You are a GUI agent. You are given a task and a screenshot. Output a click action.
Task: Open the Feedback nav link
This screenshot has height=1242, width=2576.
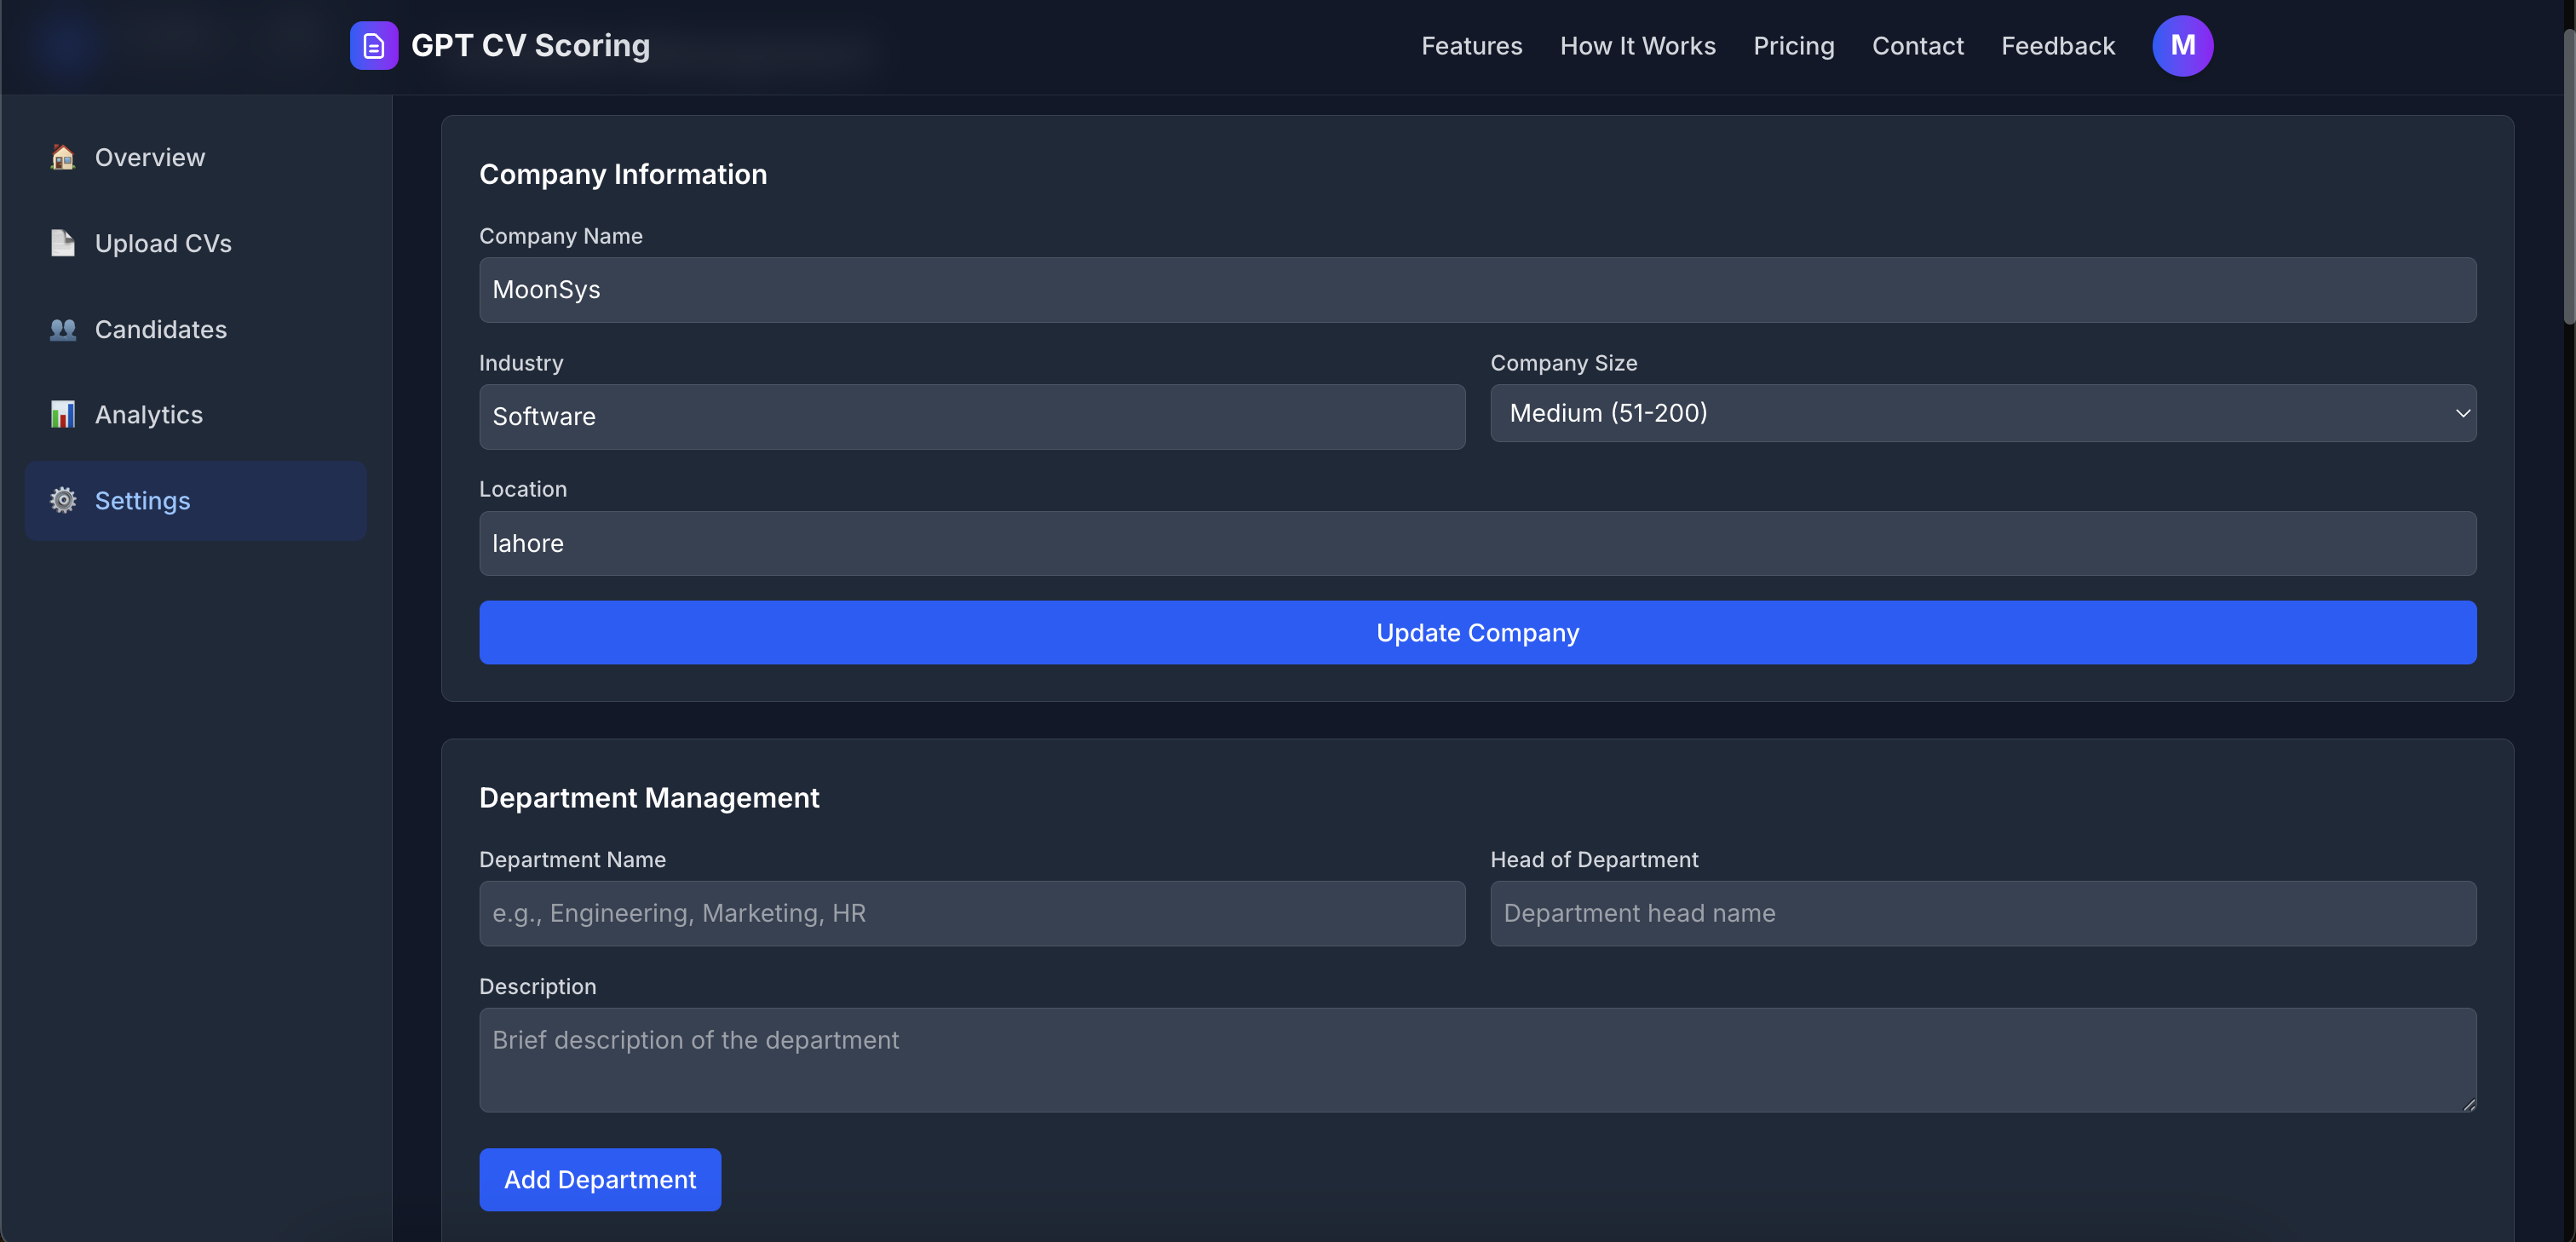pos(2057,46)
